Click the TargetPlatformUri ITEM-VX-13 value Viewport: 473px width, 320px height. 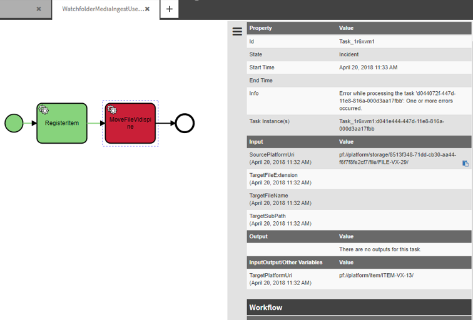376,276
